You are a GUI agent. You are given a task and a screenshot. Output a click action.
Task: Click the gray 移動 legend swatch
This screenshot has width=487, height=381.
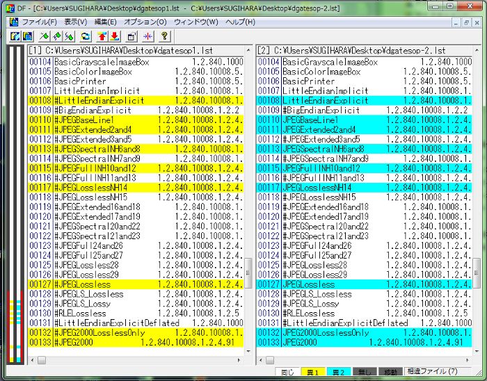coord(390,372)
